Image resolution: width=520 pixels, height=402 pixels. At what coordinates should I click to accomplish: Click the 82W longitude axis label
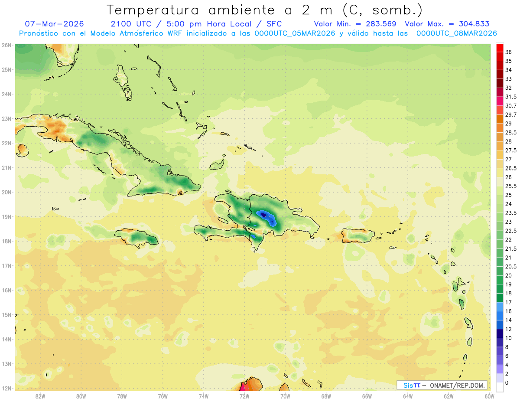pyautogui.click(x=40, y=396)
